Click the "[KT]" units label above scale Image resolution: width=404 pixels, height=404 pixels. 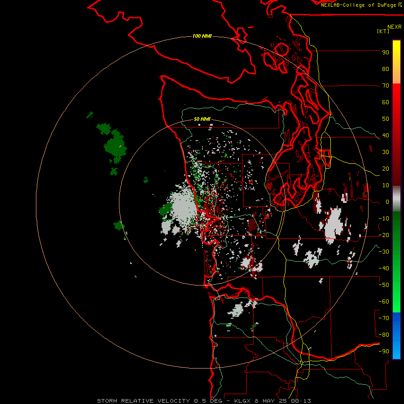click(x=383, y=31)
